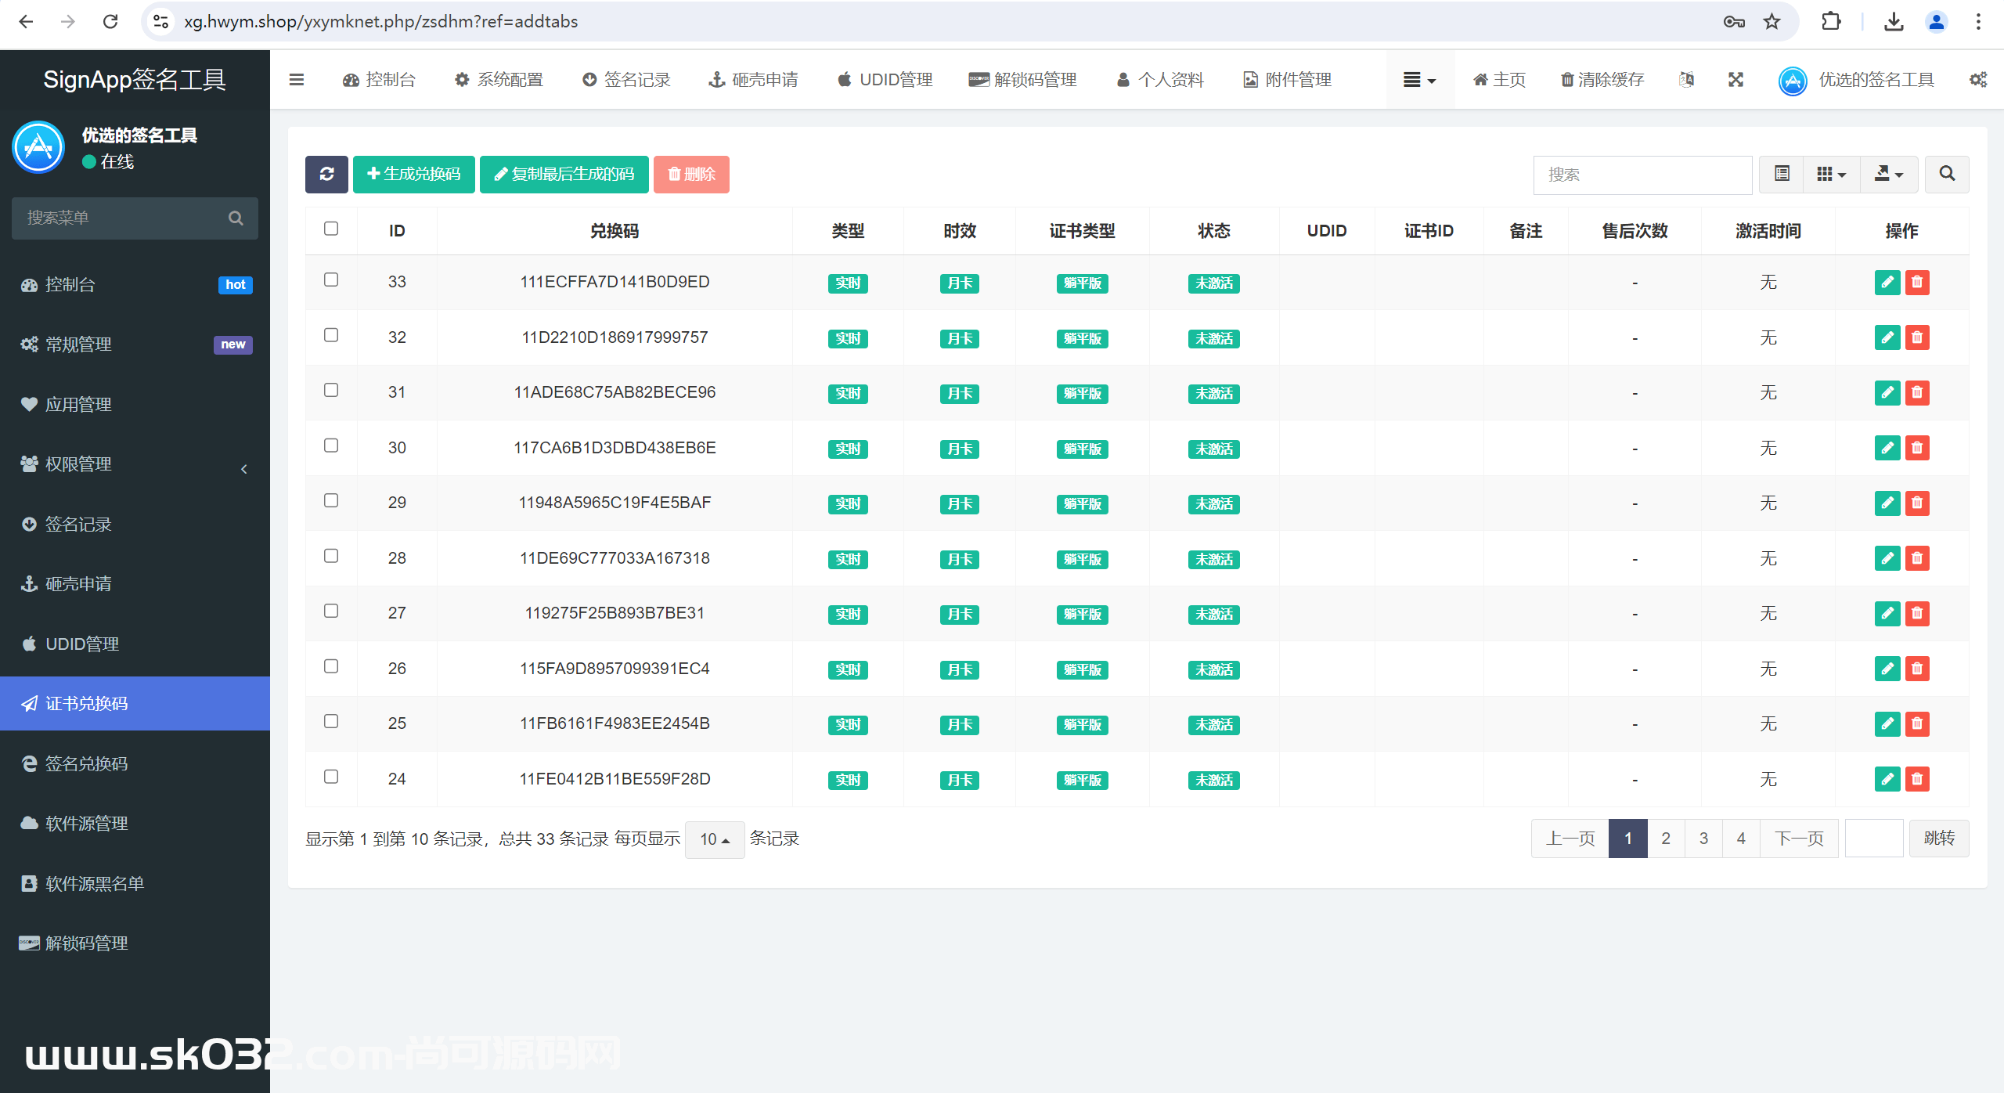2004x1093 pixels.
Task: Open the Chrome profile avatar icon
Action: 1936,21
